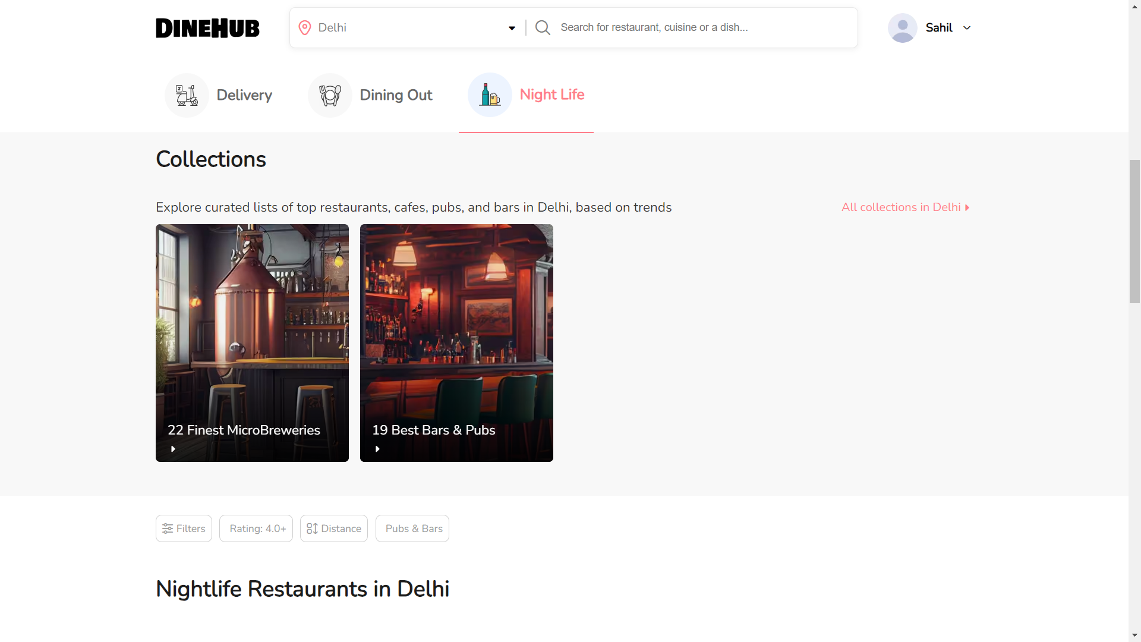The image size is (1141, 642).
Task: Select the location pin icon
Action: coord(305,27)
